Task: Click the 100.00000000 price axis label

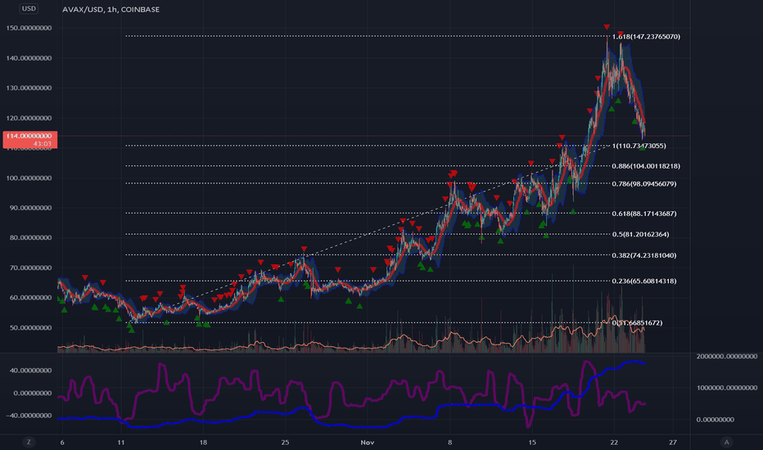Action: point(29,178)
